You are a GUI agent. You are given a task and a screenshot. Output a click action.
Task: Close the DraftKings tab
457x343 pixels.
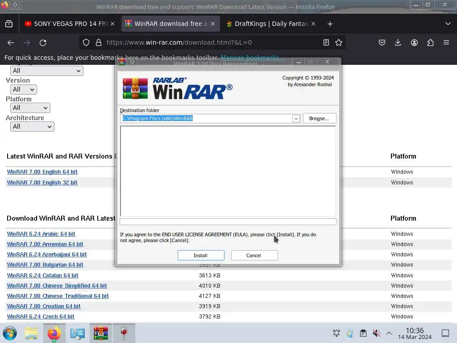tap(313, 24)
